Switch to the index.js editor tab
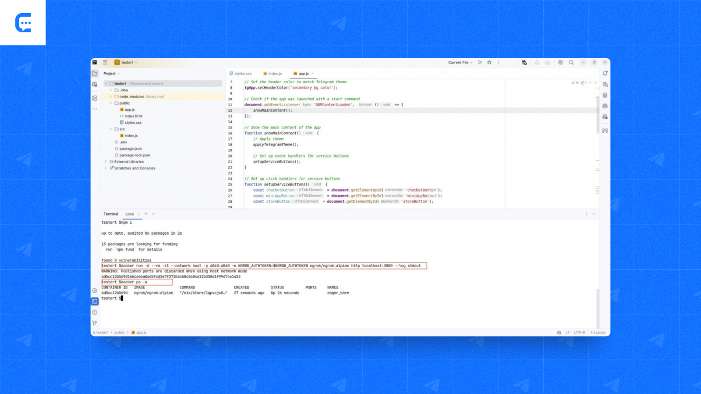This screenshot has width=701, height=394. pos(273,74)
